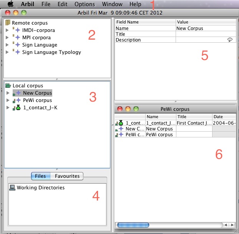Click the IMDI-corpora node icon
The image size is (239, 234).
coord(17,30)
